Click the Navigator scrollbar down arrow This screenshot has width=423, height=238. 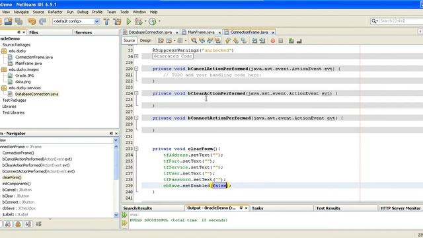[x=116, y=215]
